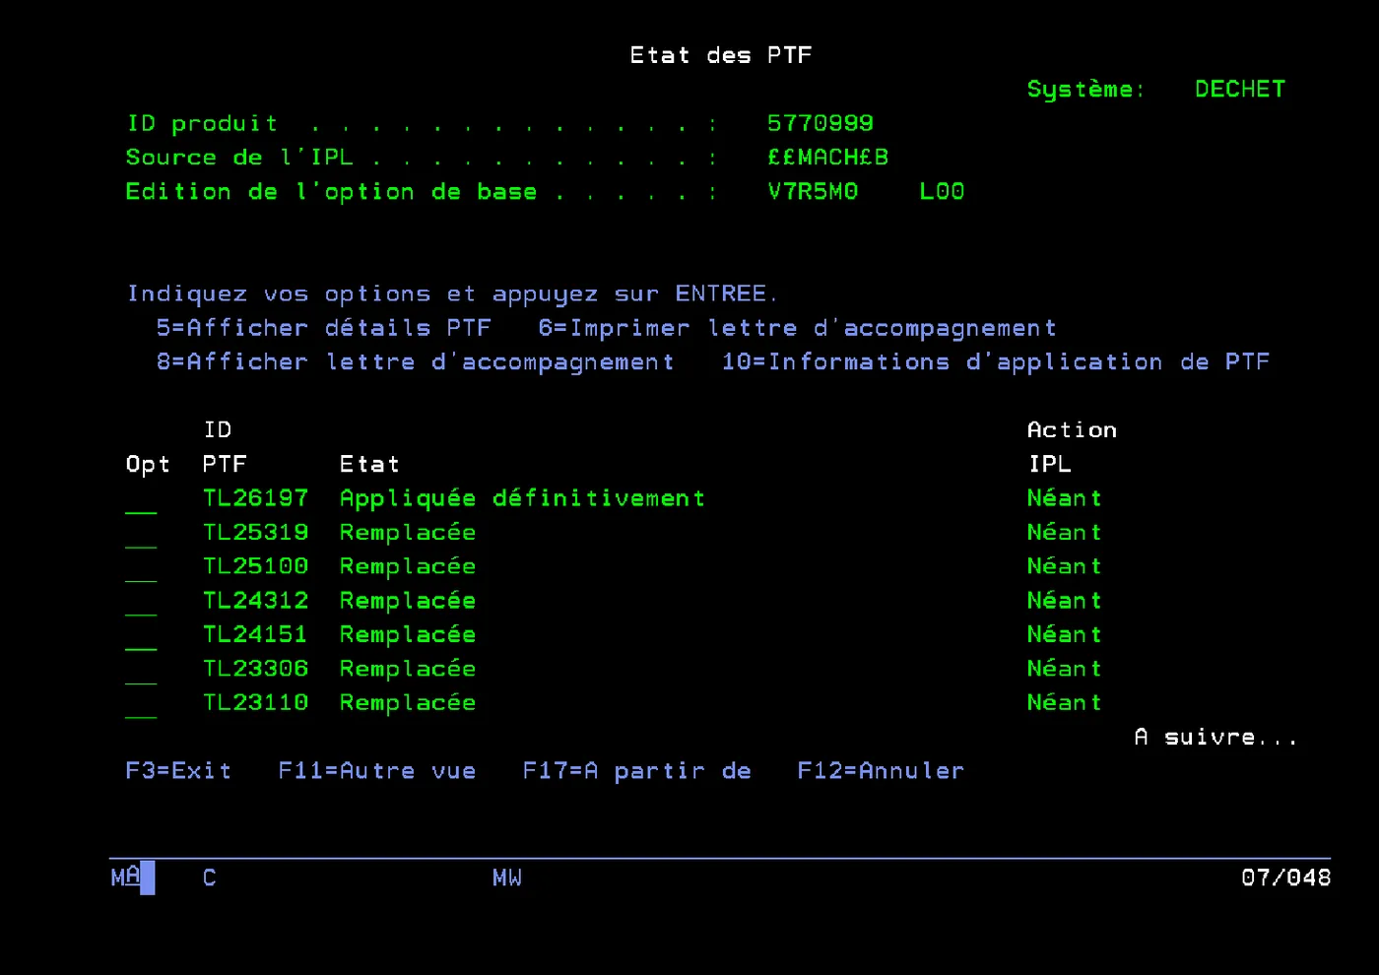Click Remplacée state of TL25319

pyautogui.click(x=408, y=534)
